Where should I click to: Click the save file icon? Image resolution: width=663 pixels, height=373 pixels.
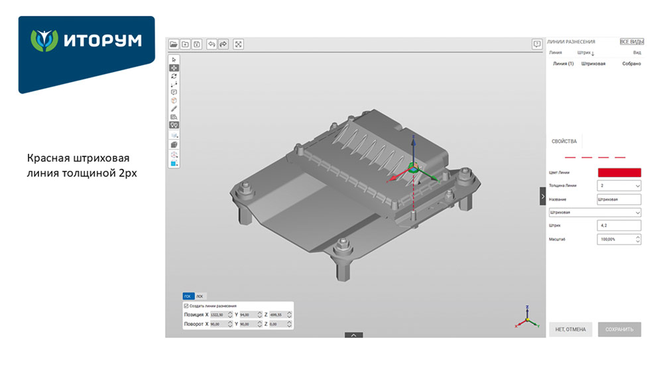(x=198, y=44)
